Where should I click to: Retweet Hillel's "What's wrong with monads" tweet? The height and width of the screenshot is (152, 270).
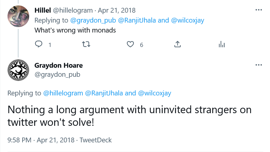(86, 44)
